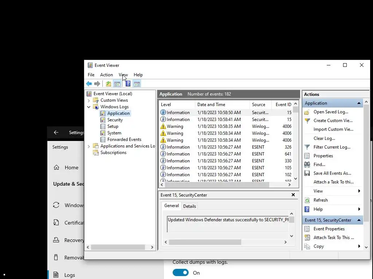
Task: Click Import Custom View... action
Action: pyautogui.click(x=333, y=130)
